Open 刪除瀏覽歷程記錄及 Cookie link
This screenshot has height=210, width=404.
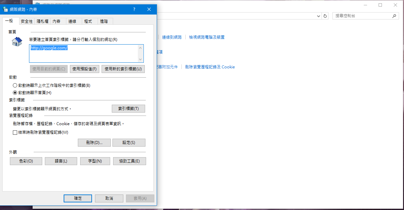(210, 67)
